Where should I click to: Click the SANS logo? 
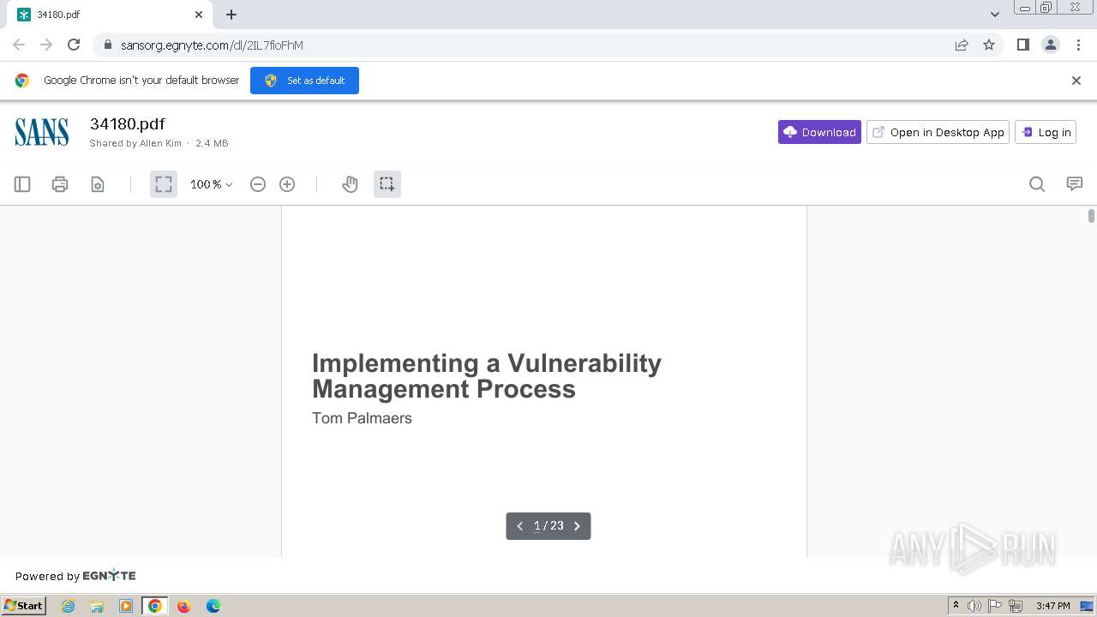[42, 132]
